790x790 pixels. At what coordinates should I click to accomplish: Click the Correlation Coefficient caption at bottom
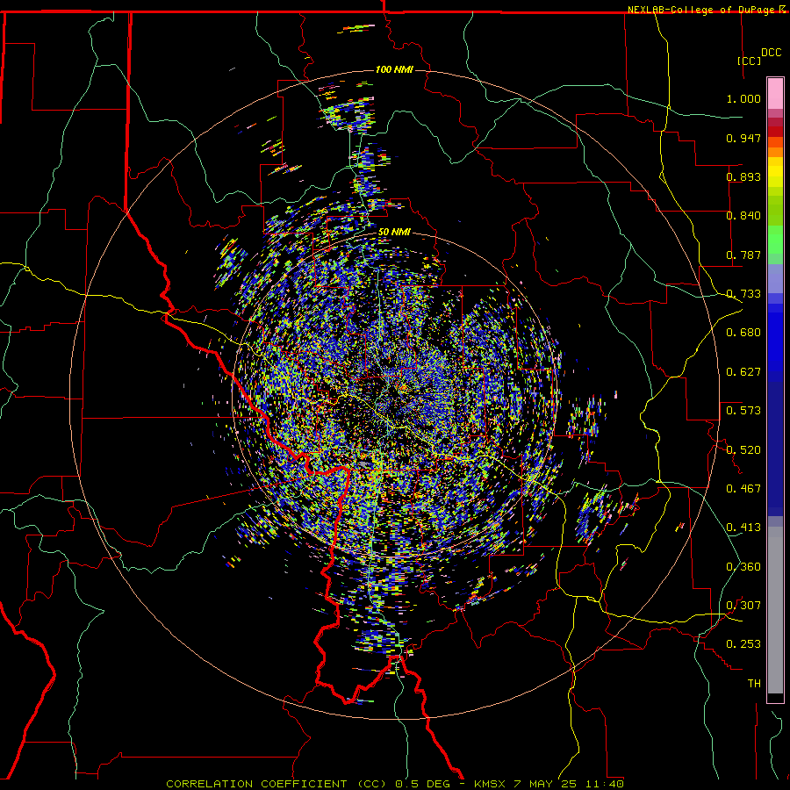(395, 784)
